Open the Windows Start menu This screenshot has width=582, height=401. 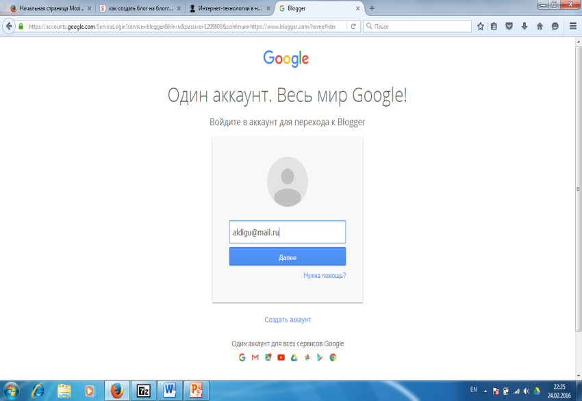[11, 391]
